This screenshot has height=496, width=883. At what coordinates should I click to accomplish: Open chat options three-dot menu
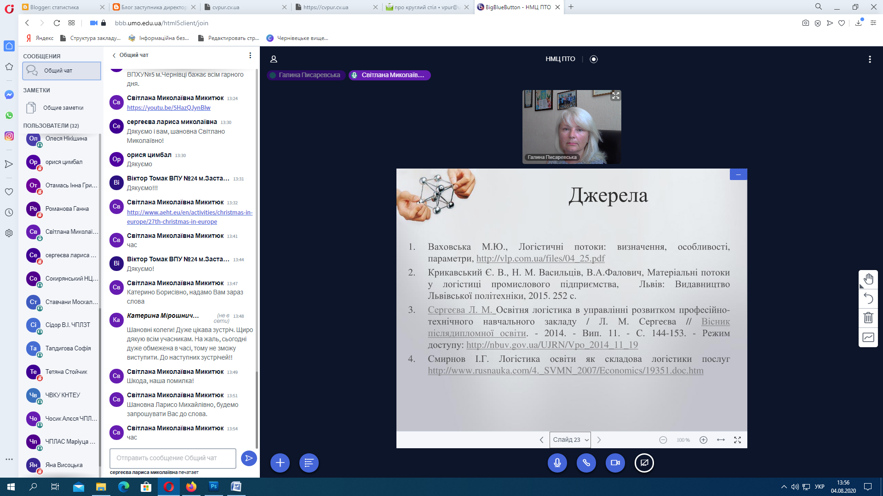tap(250, 55)
